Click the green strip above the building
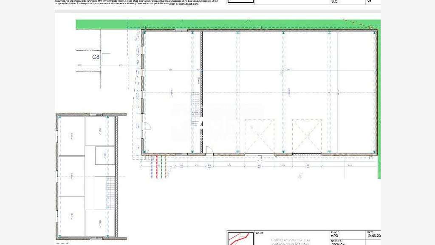 (228, 24)
